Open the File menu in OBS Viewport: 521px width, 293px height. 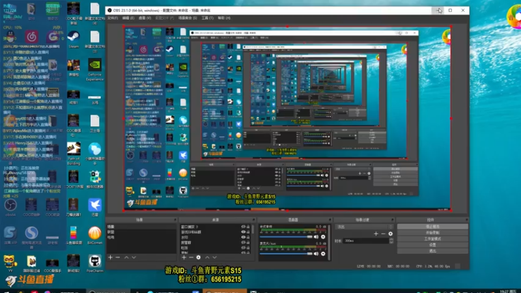(113, 18)
